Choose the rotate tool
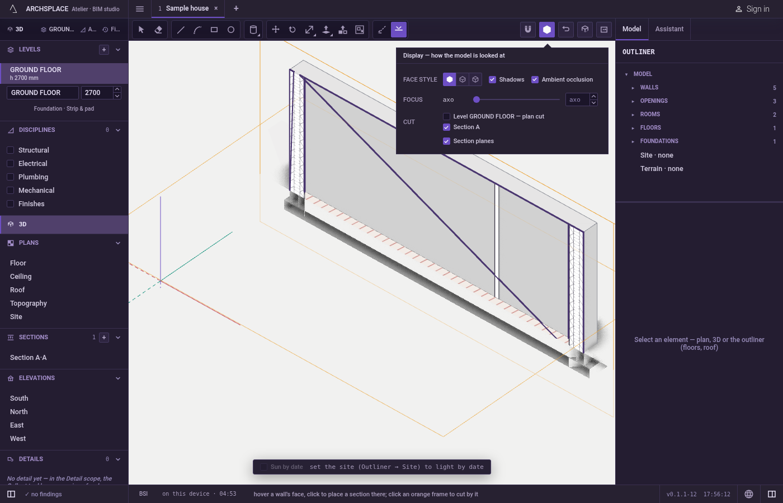783x503 pixels. tap(293, 30)
